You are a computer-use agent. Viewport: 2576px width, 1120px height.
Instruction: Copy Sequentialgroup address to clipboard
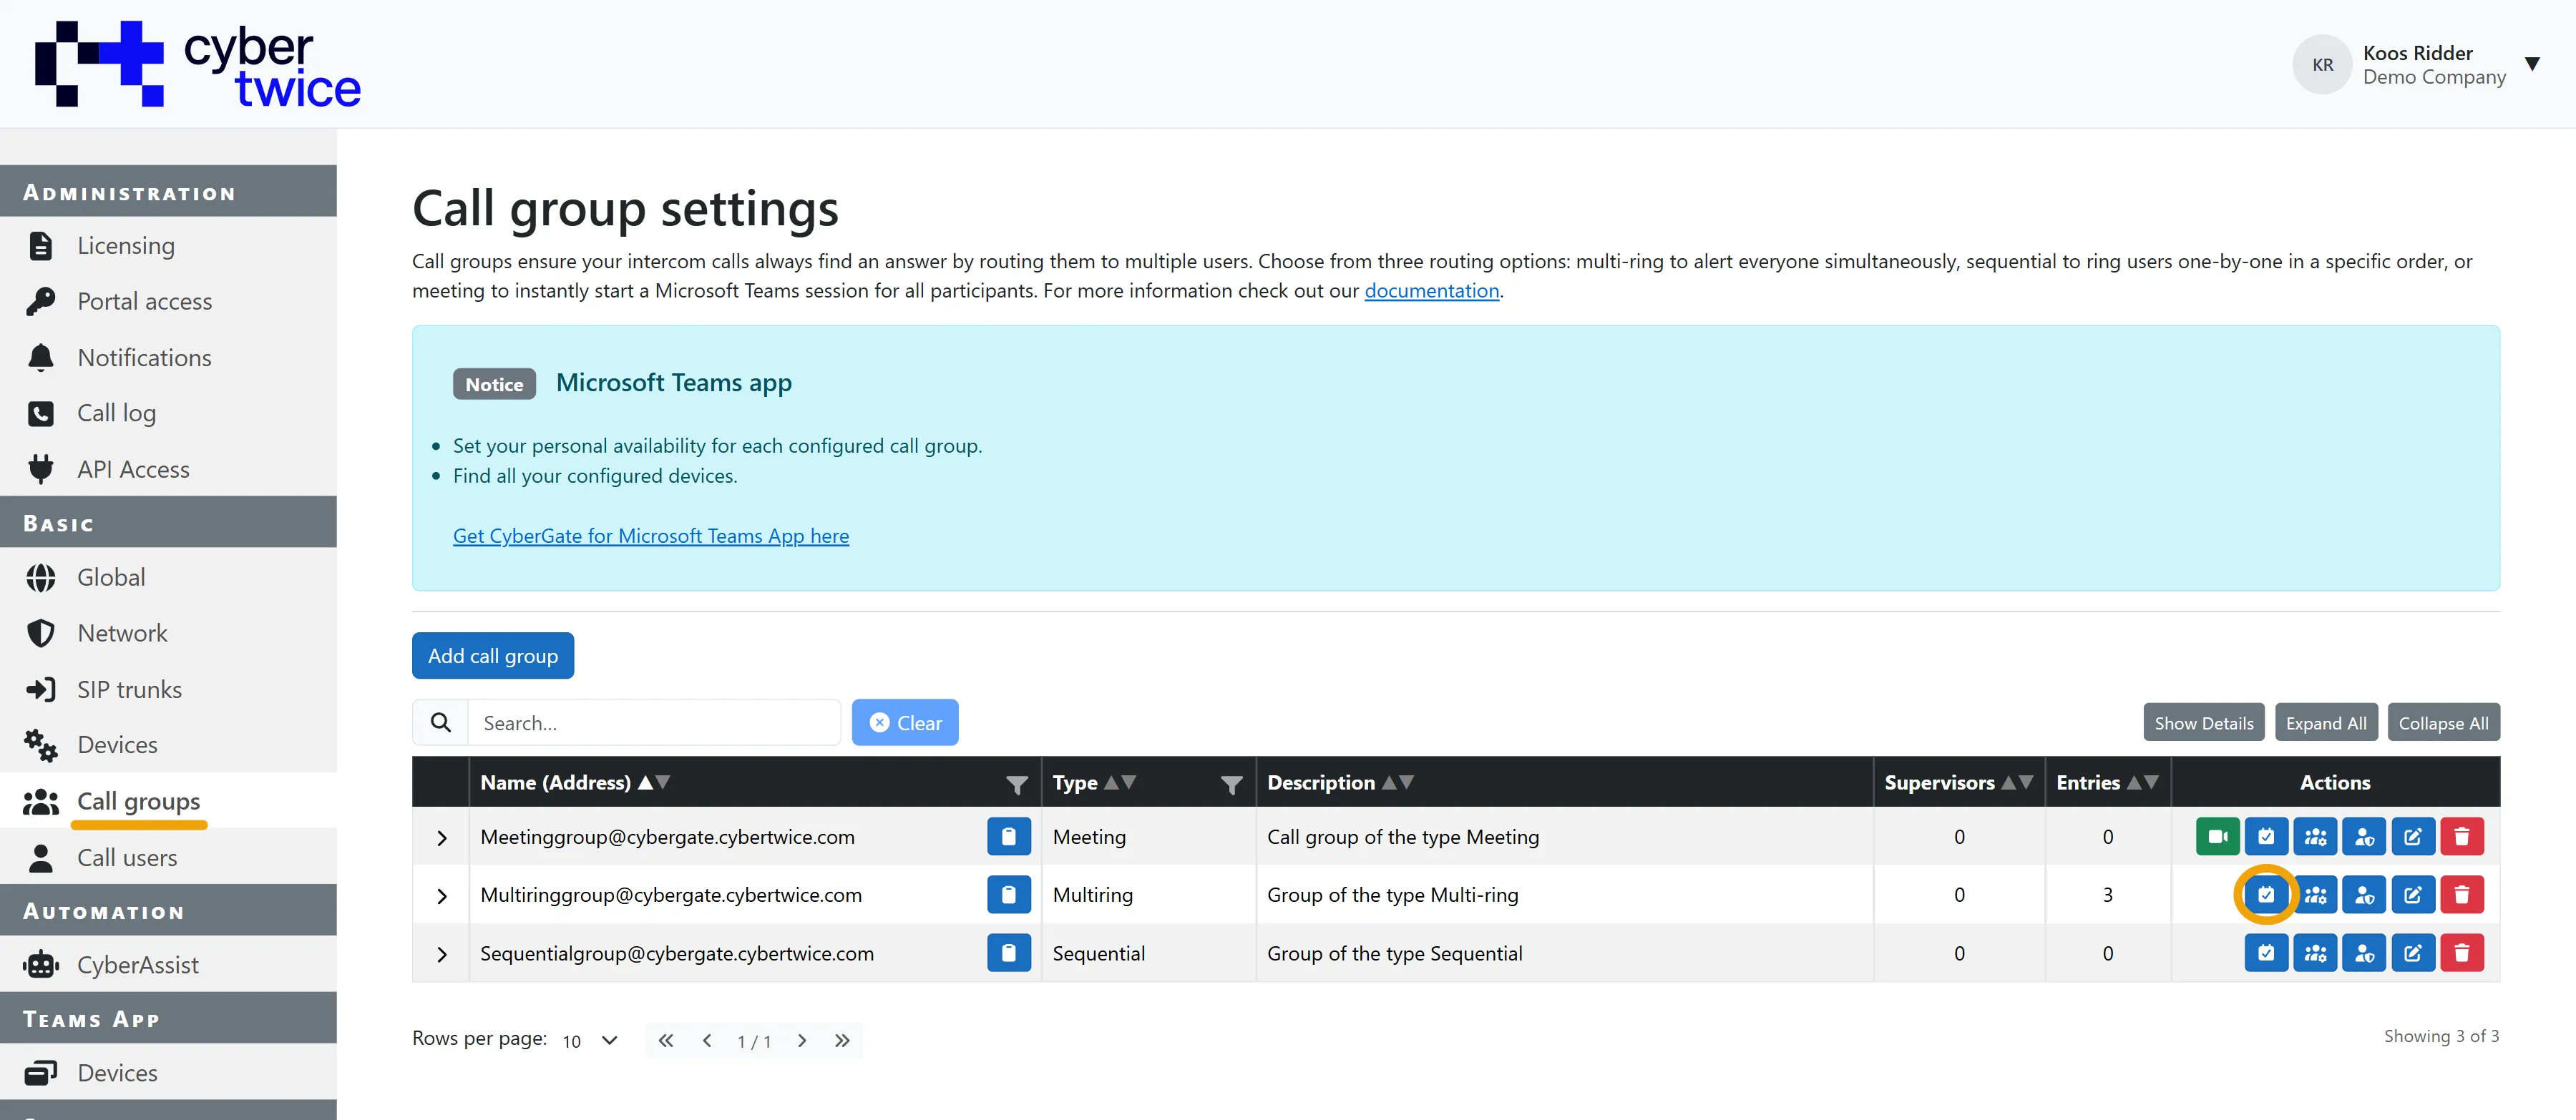pyautogui.click(x=1009, y=953)
